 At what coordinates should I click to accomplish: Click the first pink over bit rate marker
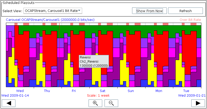click(16, 24)
